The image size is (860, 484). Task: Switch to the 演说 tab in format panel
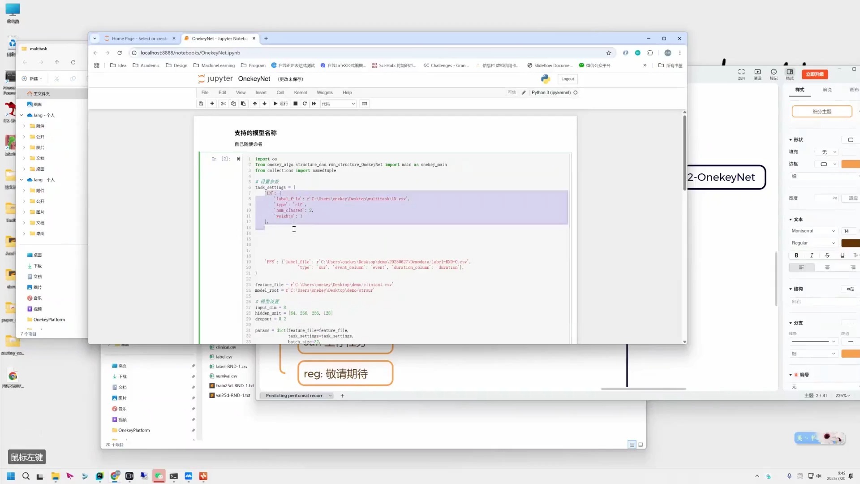827,90
